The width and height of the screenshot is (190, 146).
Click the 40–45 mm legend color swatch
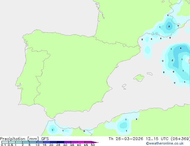click(81, 142)
